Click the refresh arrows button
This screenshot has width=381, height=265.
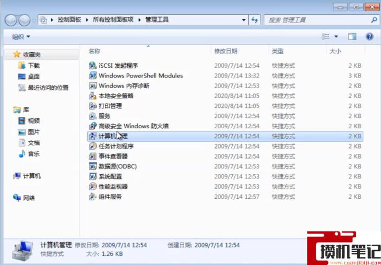tap(254, 20)
